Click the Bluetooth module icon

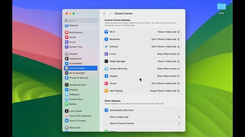[106, 39]
